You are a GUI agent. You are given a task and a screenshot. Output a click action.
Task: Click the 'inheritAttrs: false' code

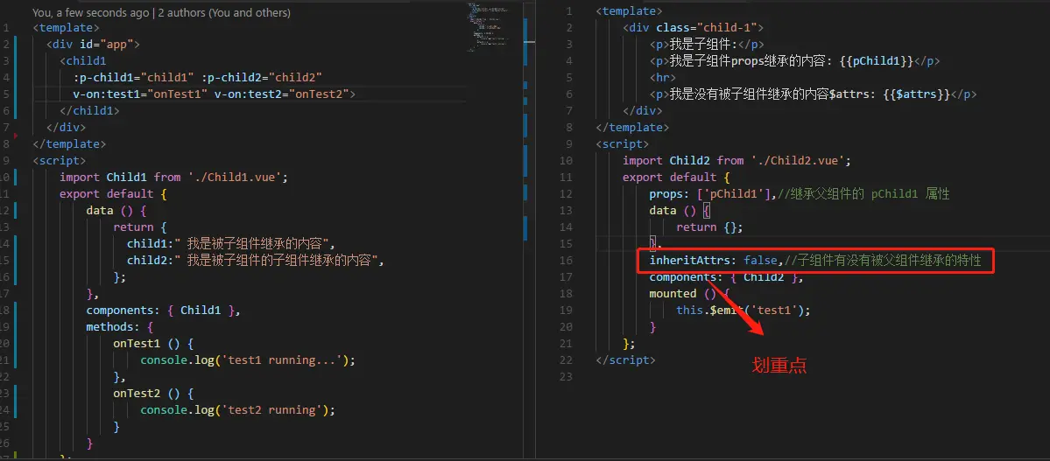click(713, 261)
